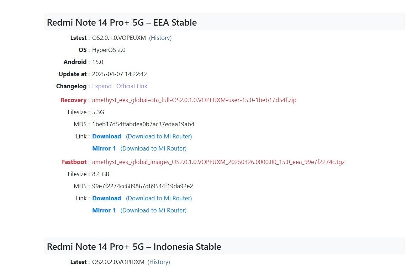Screen dimensions: 412x269
Task: Send Fastboot Mirror 1 to Mi Router
Action: click(x=153, y=210)
